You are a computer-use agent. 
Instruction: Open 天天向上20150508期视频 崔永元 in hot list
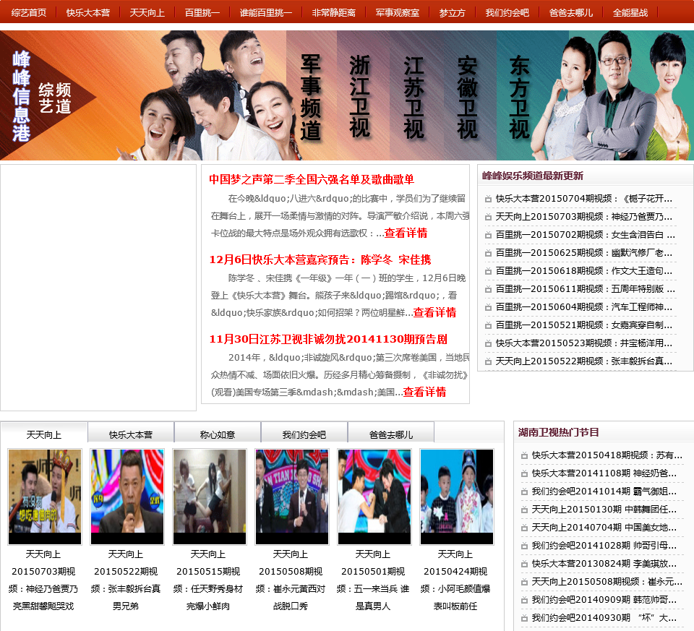tap(607, 582)
